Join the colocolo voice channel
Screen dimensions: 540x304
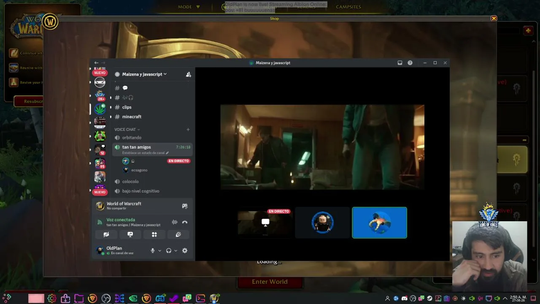click(x=152, y=182)
